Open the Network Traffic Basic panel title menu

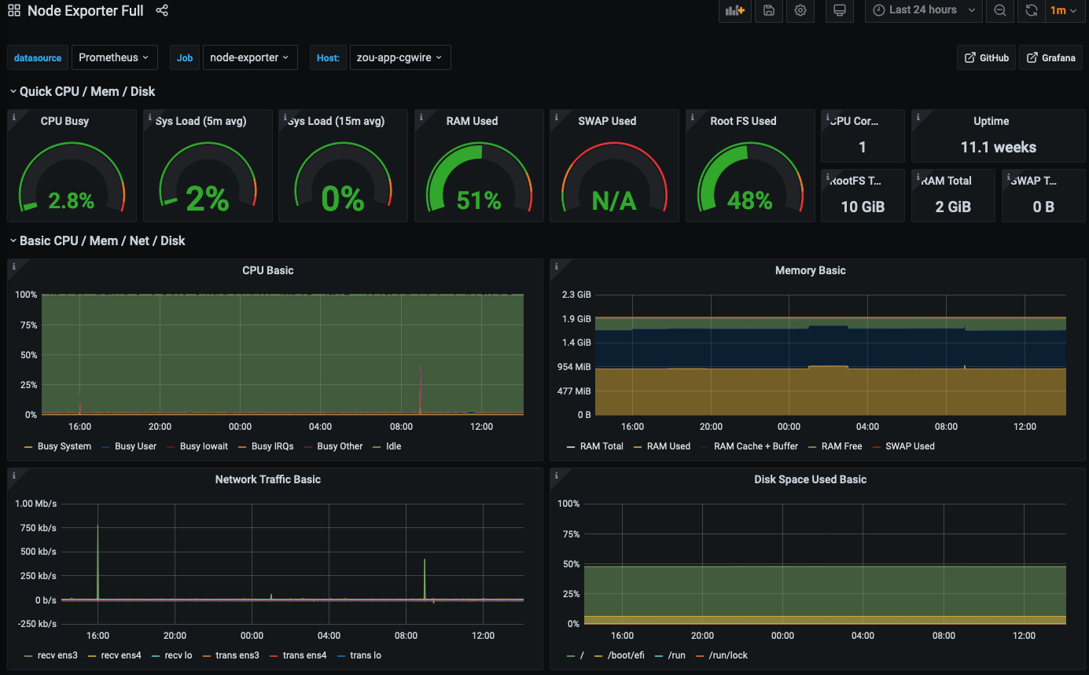pyautogui.click(x=268, y=479)
